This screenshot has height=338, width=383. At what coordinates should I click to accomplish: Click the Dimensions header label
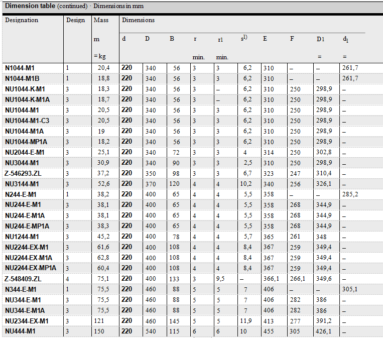(138, 21)
